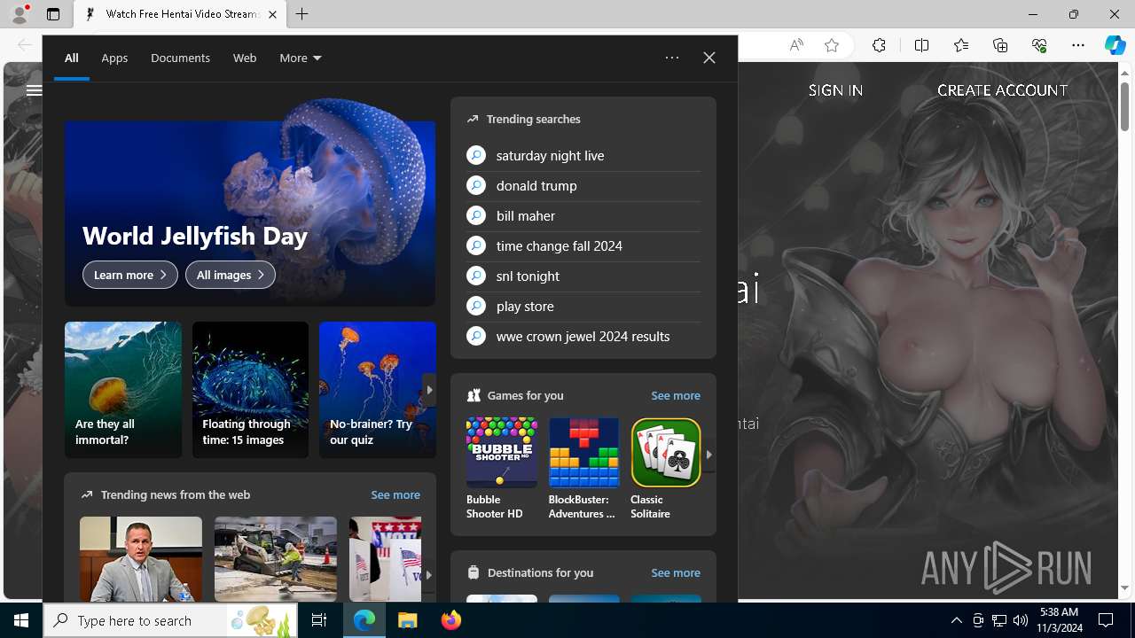
Task: Open 'No-brainer? Try our quiz' card
Action: pyautogui.click(x=378, y=390)
